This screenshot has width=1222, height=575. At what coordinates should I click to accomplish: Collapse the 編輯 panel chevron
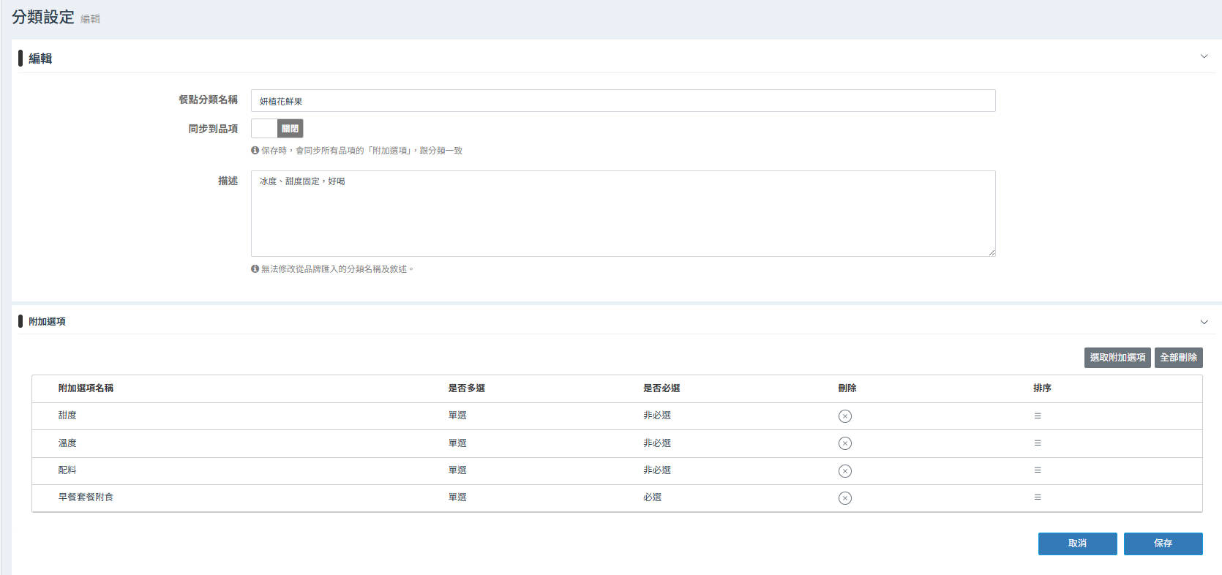tap(1204, 56)
